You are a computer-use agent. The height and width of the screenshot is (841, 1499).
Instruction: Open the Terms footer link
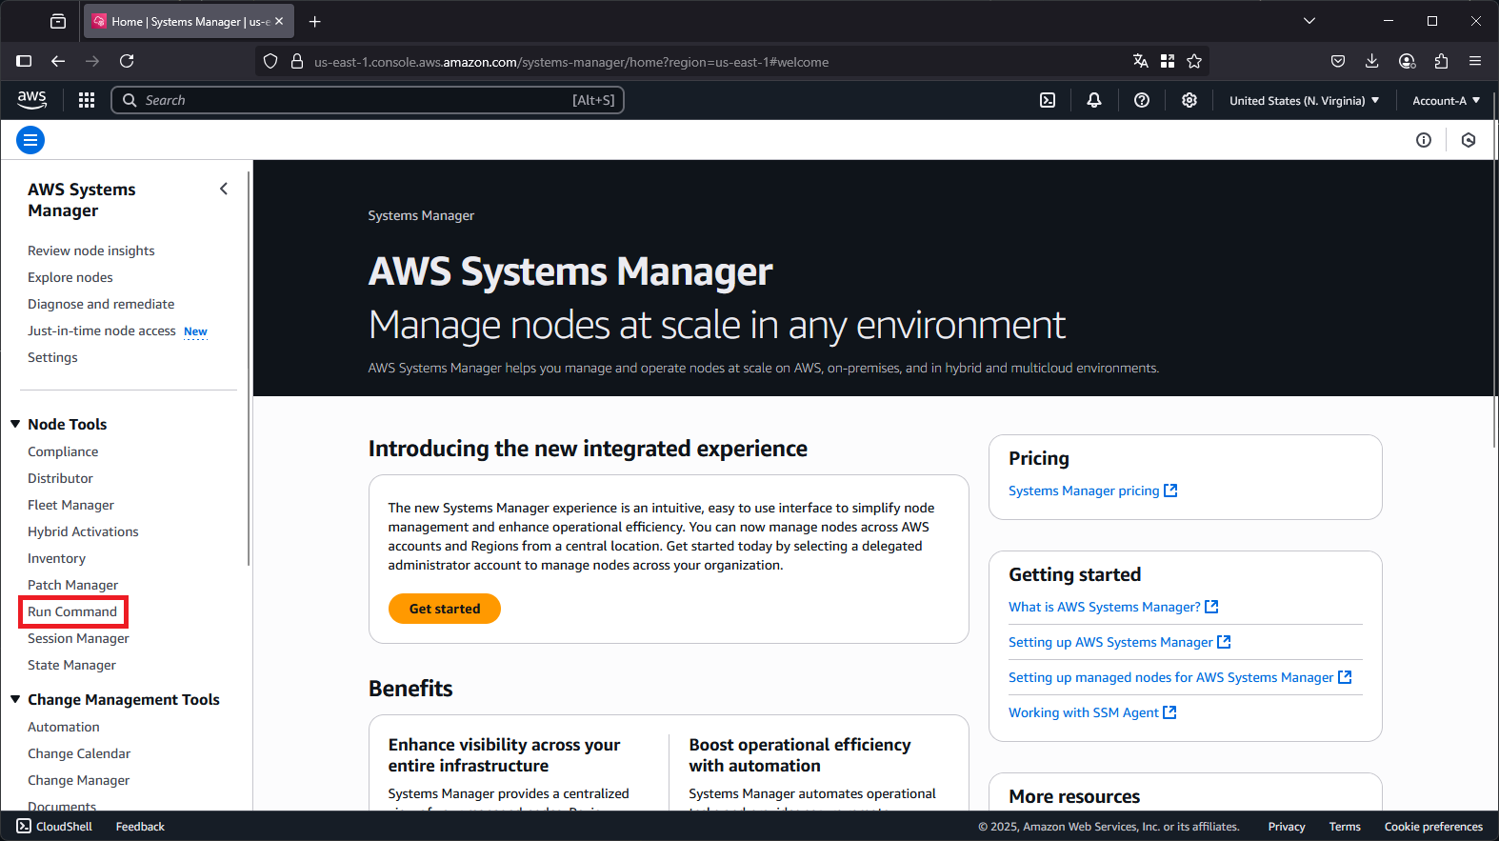[x=1345, y=827]
